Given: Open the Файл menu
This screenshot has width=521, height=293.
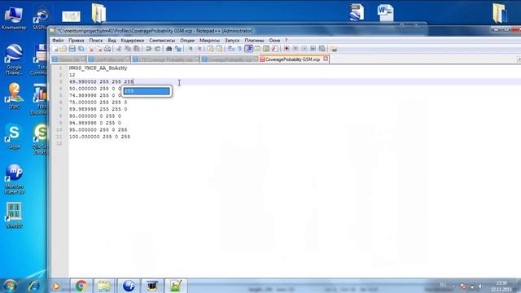Looking at the screenshot, I should [x=58, y=40].
